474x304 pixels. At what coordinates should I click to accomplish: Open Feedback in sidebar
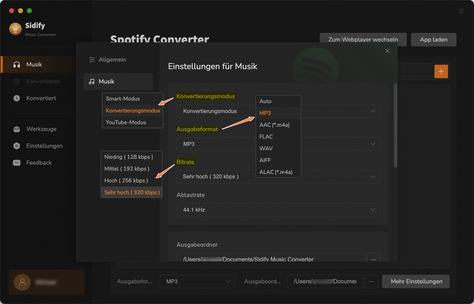39,163
